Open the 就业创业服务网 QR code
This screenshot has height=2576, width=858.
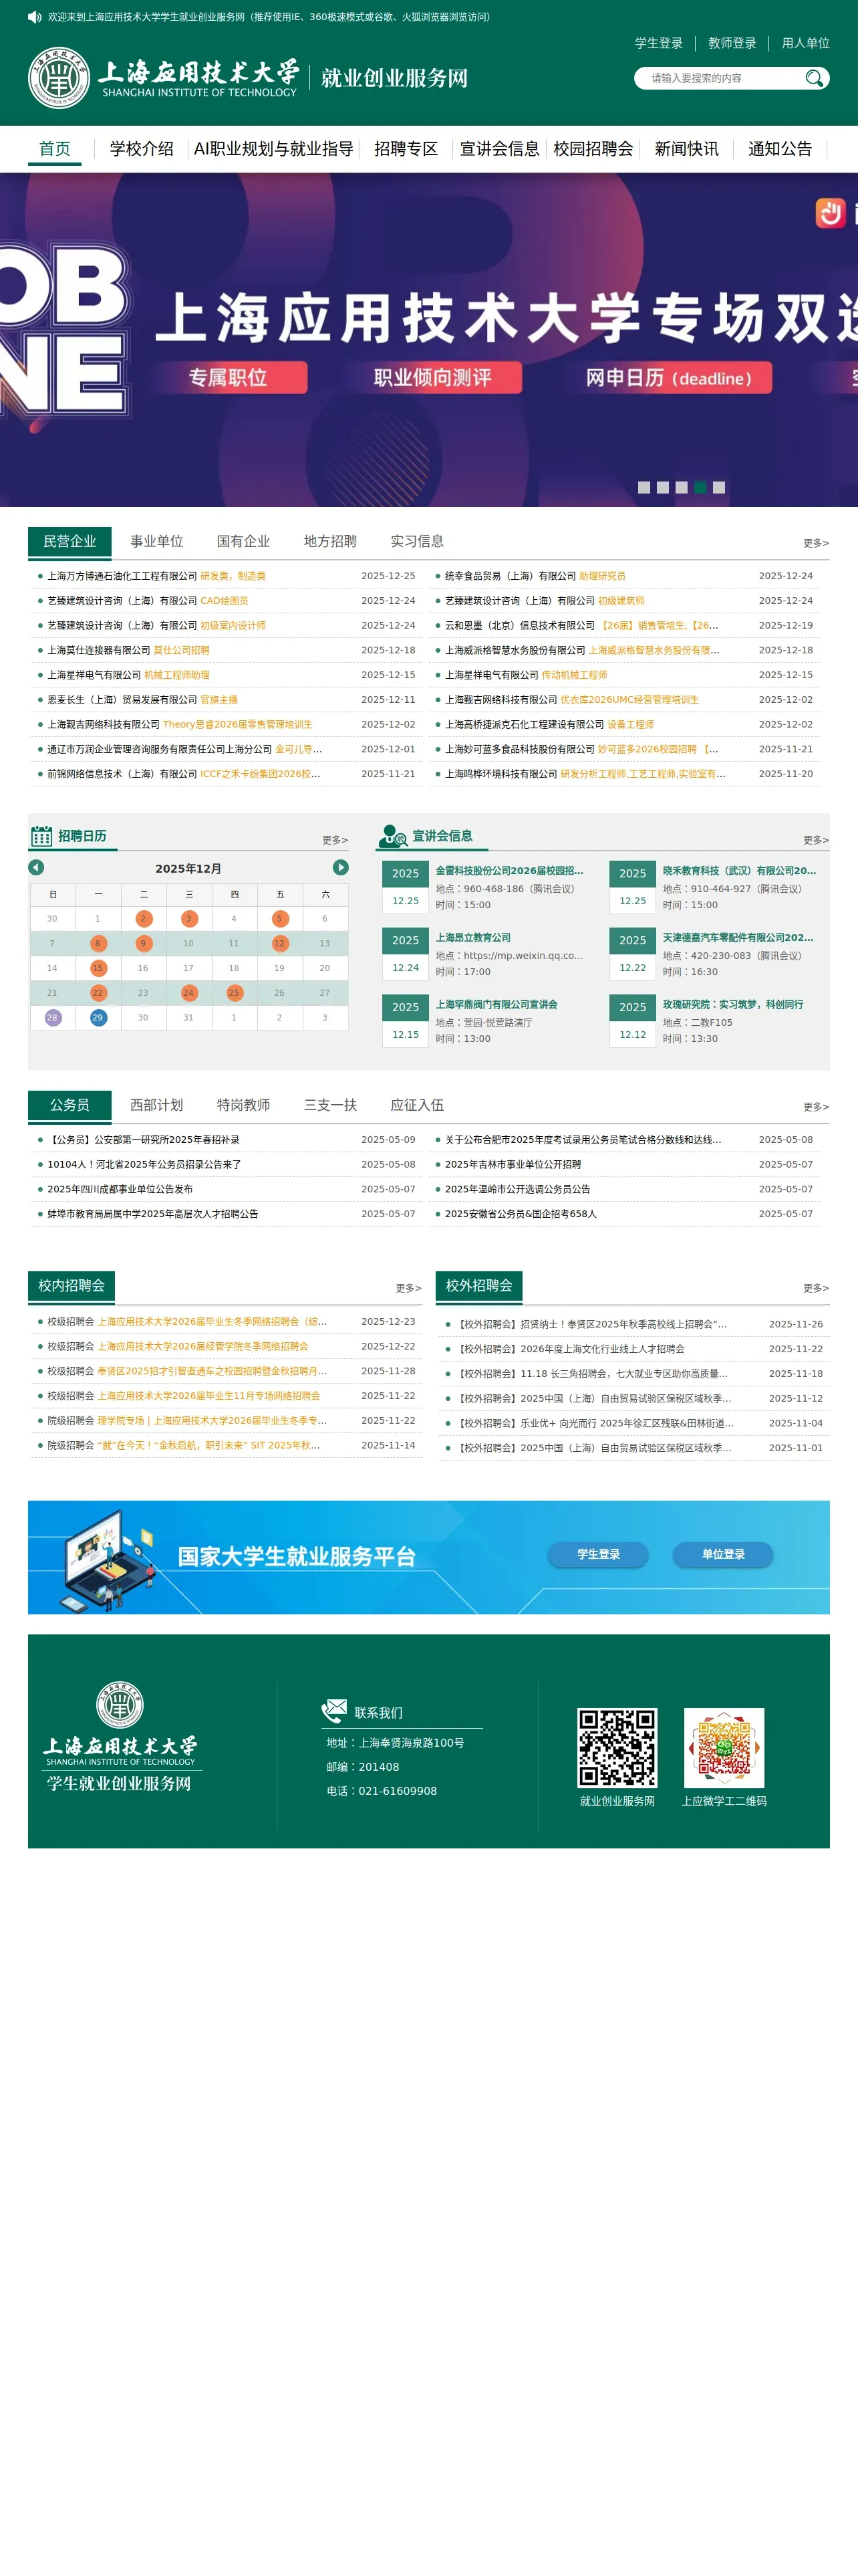coord(617,1748)
